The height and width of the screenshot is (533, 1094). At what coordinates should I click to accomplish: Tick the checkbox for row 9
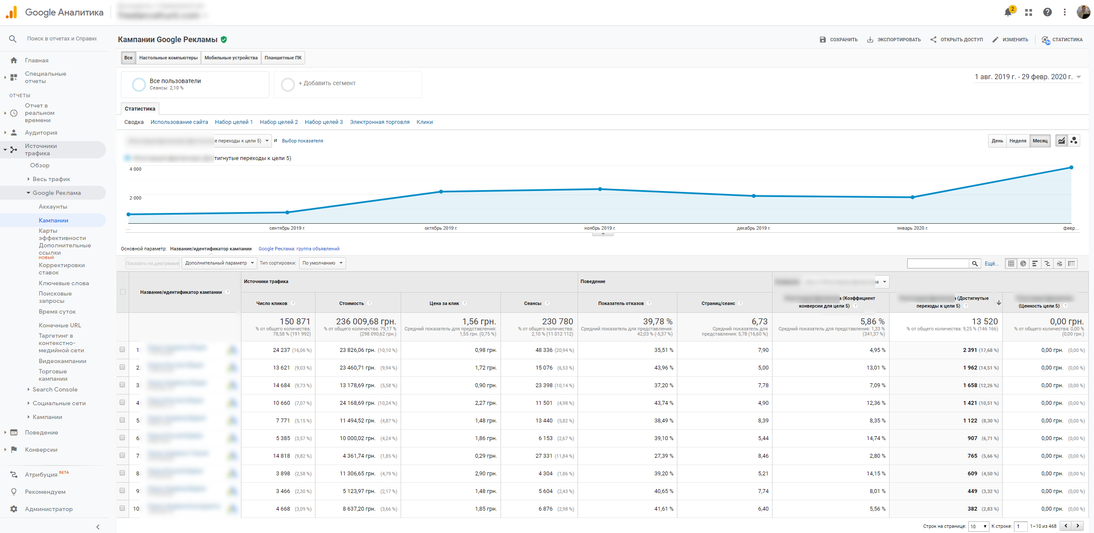[122, 491]
